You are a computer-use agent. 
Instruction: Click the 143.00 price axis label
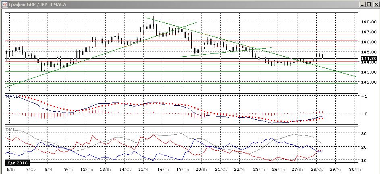tap(368, 72)
